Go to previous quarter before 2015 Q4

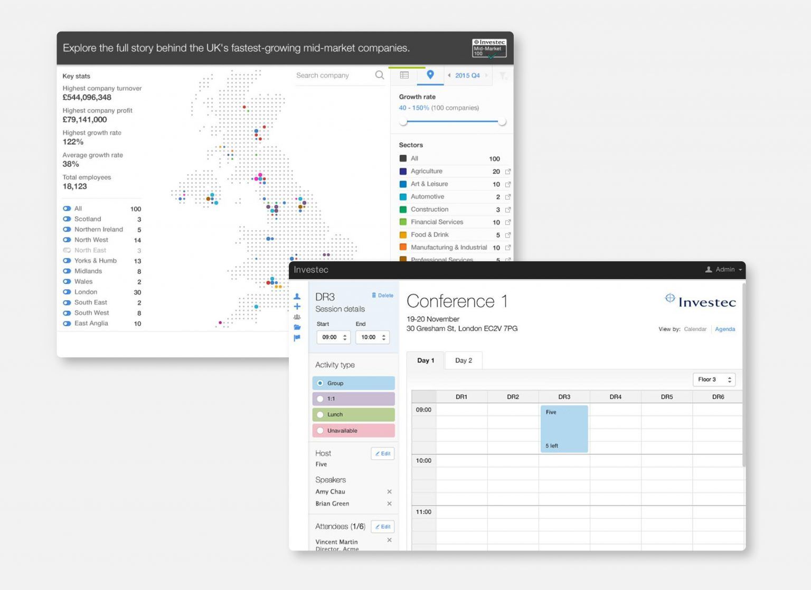[x=449, y=75]
